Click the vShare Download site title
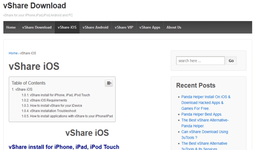Viewport: 255px width, 150px height. pos(35,6)
